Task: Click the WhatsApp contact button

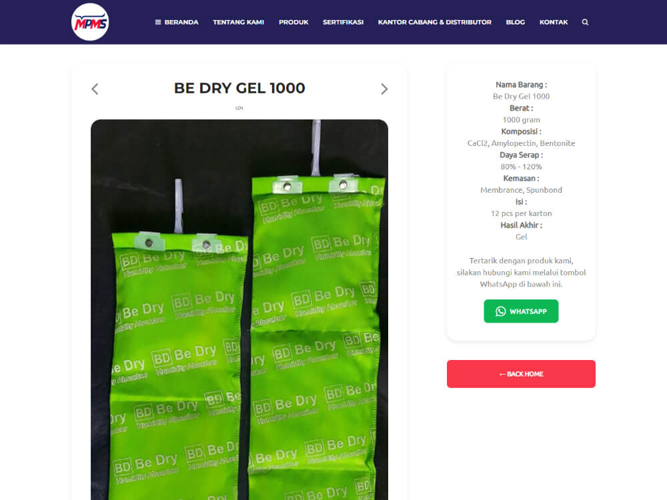Action: [x=521, y=311]
